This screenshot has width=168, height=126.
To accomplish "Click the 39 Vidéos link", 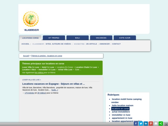I will 41,93.
